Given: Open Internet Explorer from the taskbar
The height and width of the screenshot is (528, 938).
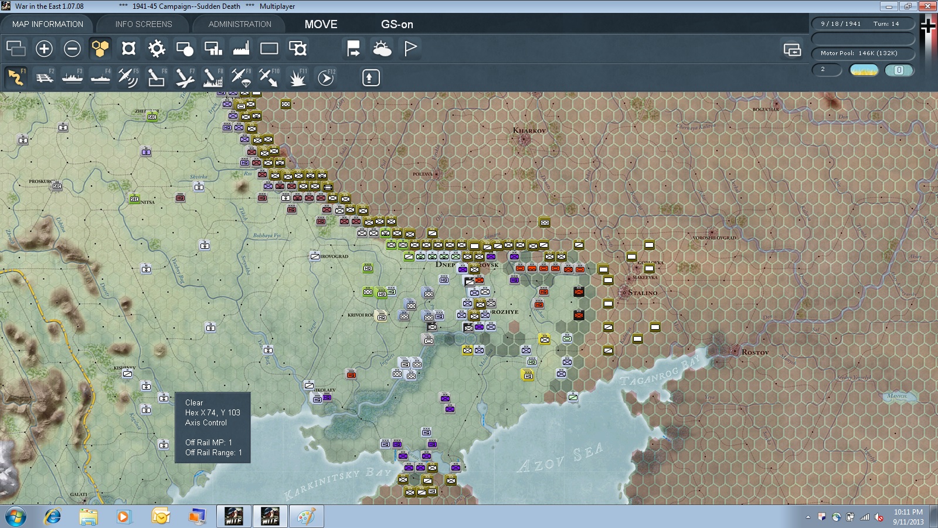Looking at the screenshot, I should tap(53, 516).
